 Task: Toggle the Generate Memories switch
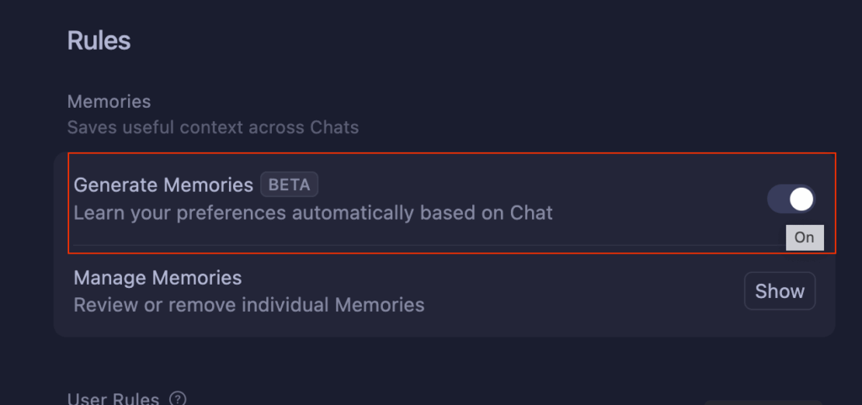pyautogui.click(x=790, y=200)
